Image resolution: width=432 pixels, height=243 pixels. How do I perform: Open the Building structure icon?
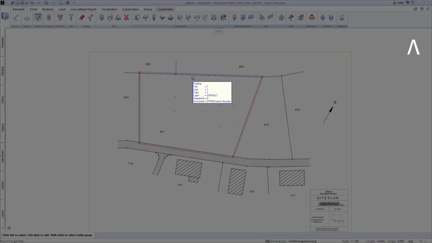coord(5,16)
